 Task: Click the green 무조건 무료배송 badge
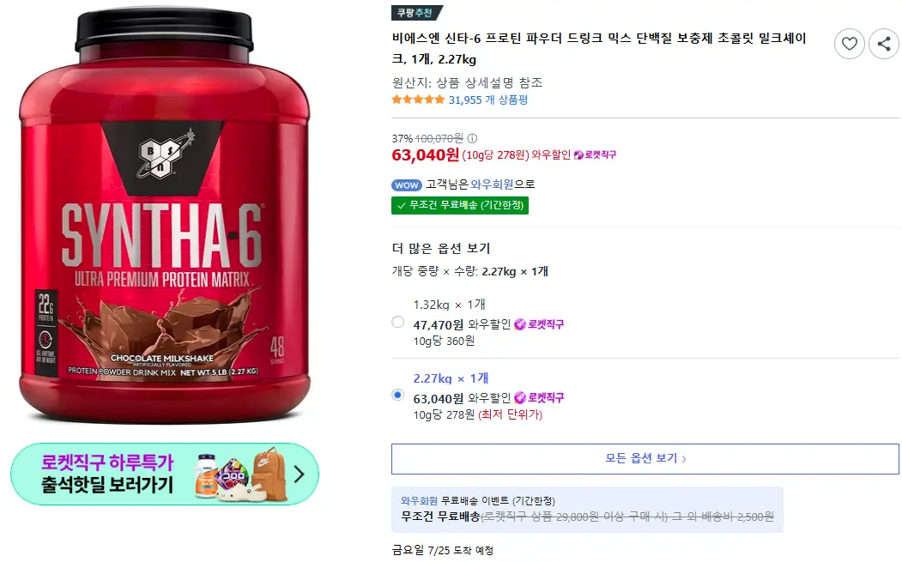460,205
